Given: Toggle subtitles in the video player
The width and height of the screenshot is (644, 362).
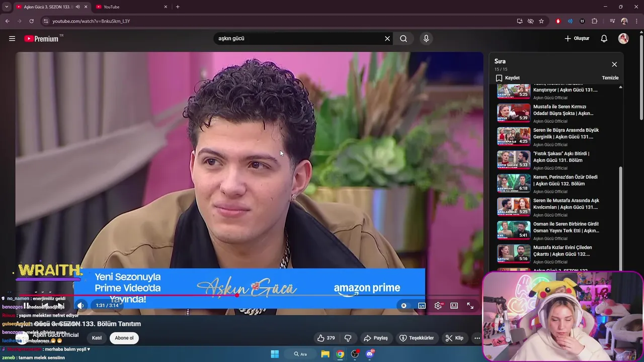Looking at the screenshot, I should [x=422, y=306].
